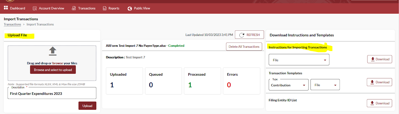Download the Filing Entity ID List
399x114 pixels.
pos(379,103)
